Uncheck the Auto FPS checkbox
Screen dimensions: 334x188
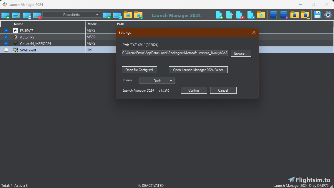[x=6, y=37]
